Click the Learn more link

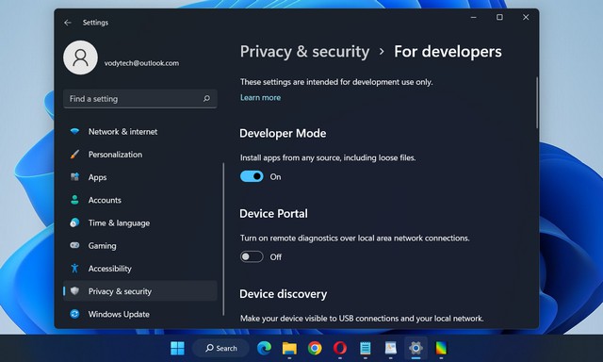[260, 97]
